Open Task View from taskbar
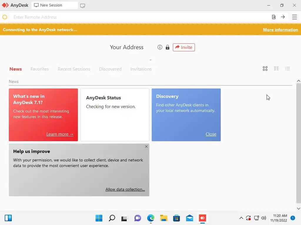Screen dimensions: 301x225 click(x=124, y=218)
